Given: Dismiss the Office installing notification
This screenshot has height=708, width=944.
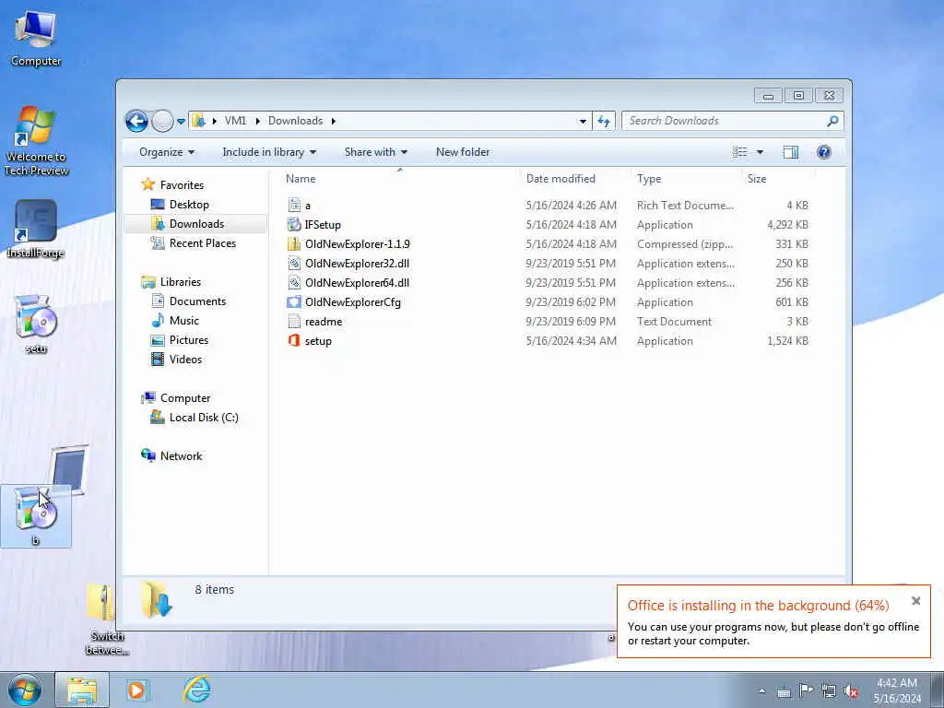Looking at the screenshot, I should 915,601.
